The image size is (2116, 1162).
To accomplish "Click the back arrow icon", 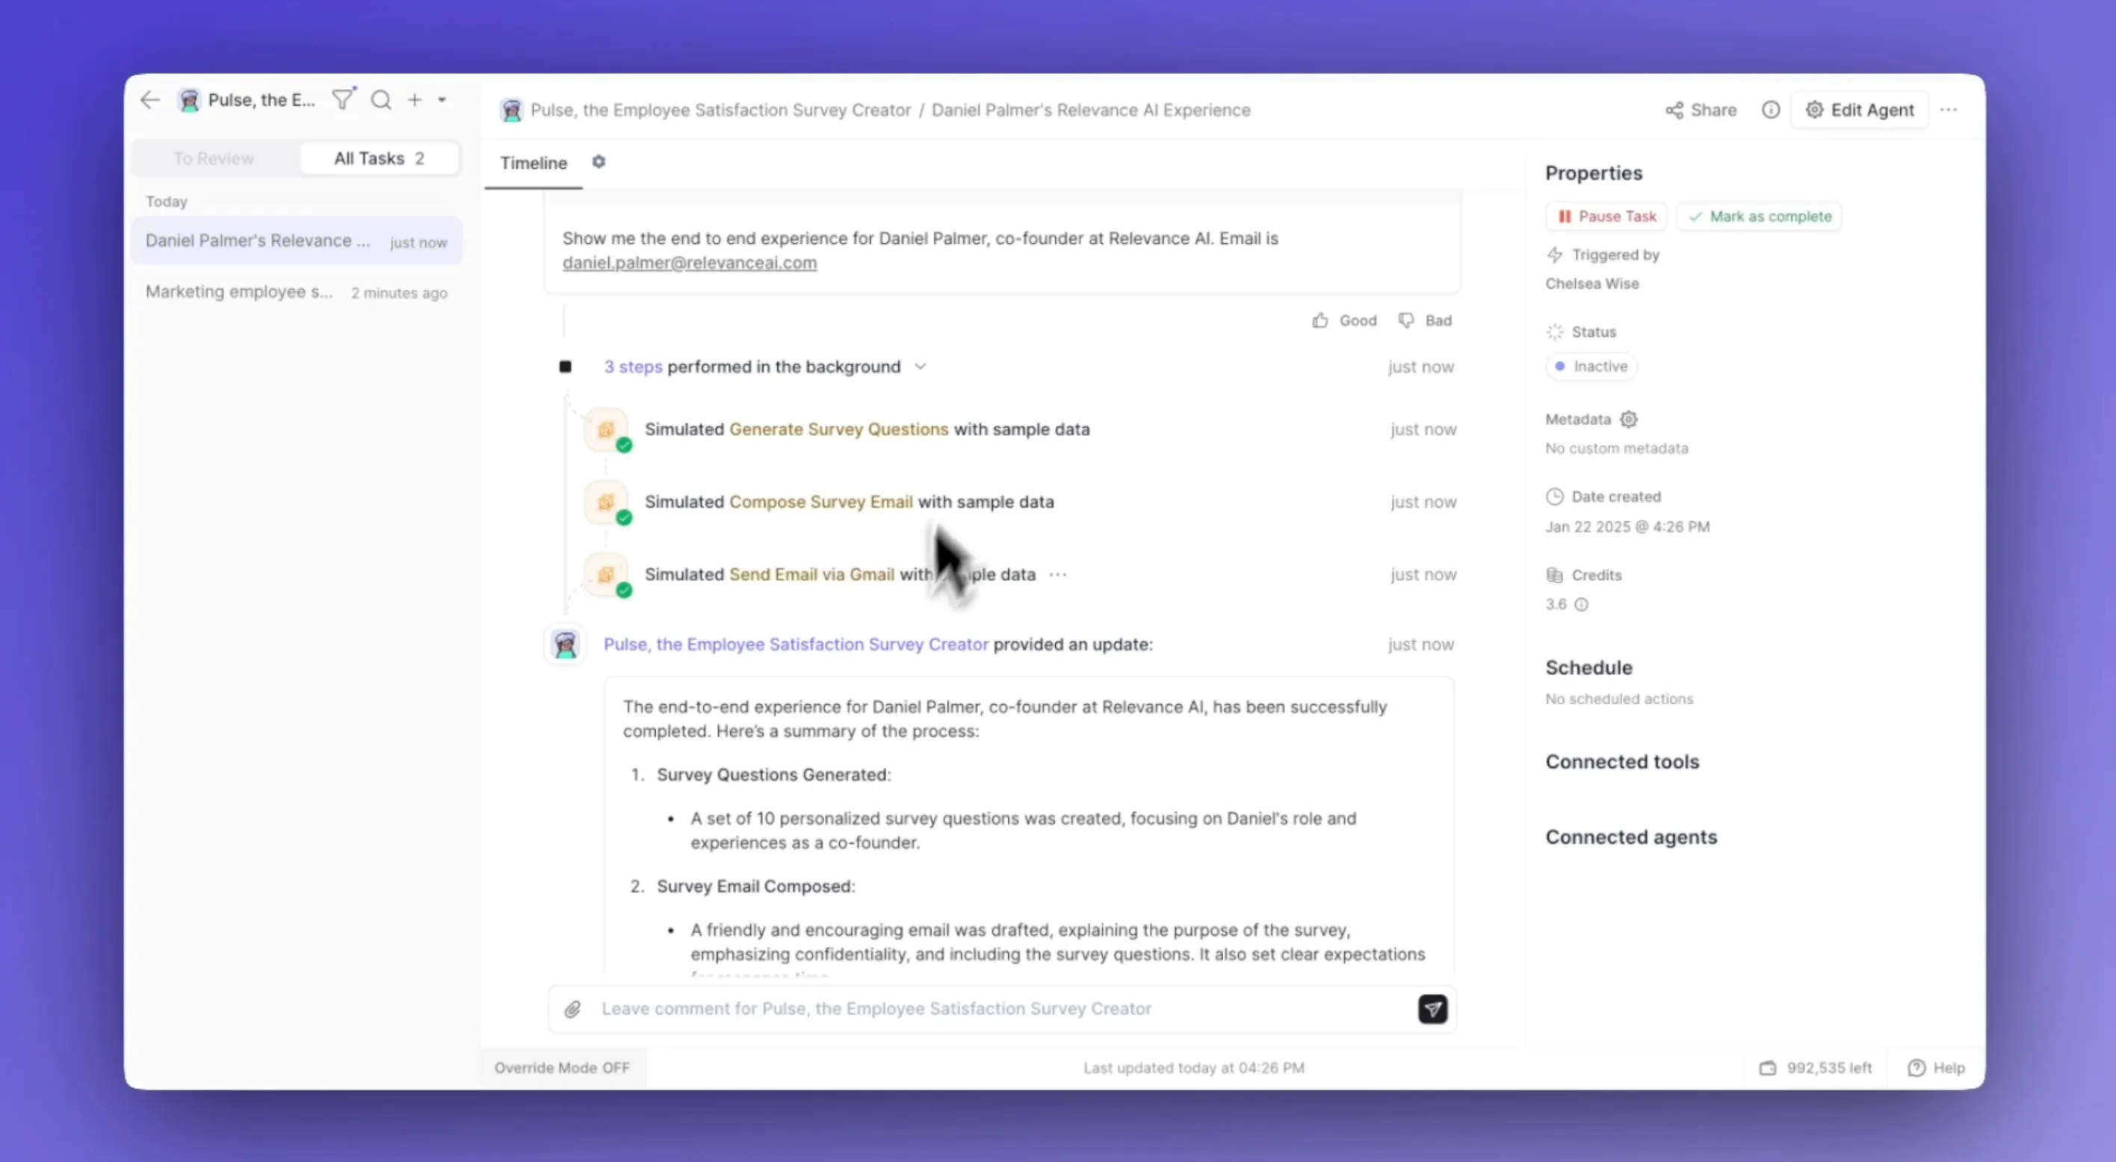I will coord(149,100).
